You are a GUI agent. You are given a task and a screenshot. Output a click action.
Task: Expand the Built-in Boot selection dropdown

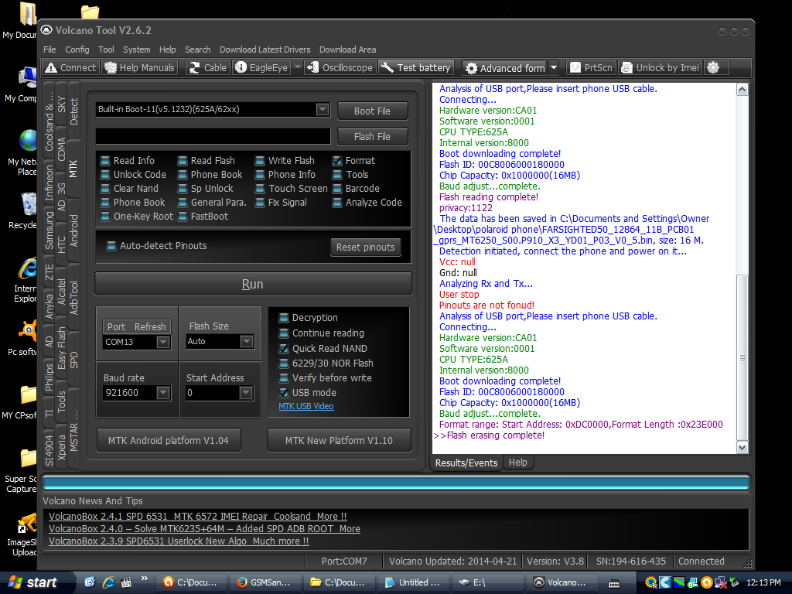323,109
